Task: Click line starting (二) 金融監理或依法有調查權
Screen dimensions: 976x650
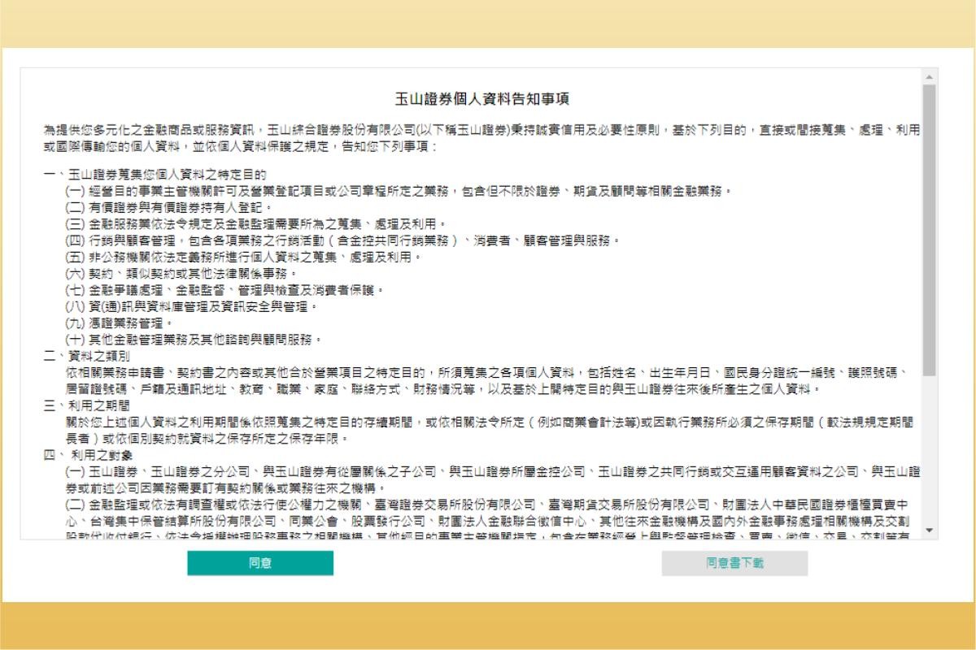Action: pos(487,504)
